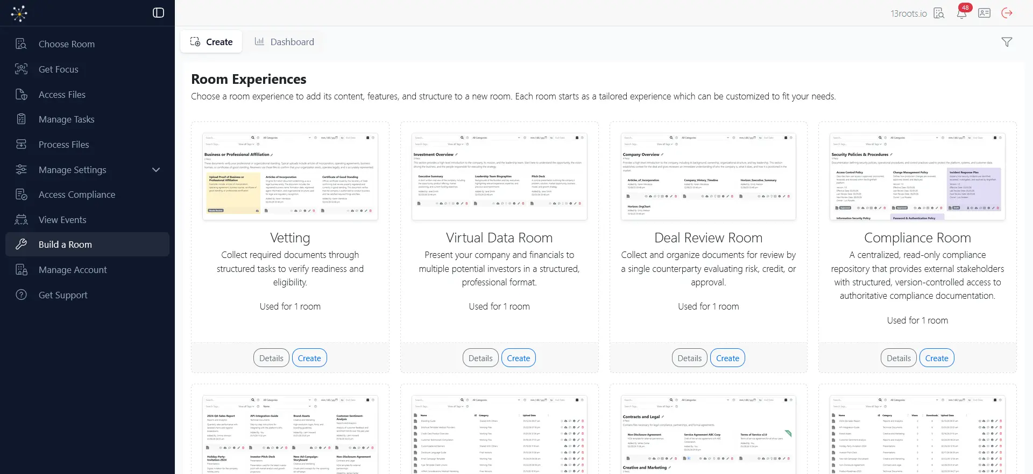Expand the Manage Settings chevron
The width and height of the screenshot is (1033, 474).
pos(156,170)
